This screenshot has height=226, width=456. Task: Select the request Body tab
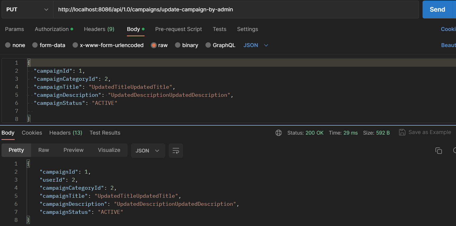coord(136,29)
